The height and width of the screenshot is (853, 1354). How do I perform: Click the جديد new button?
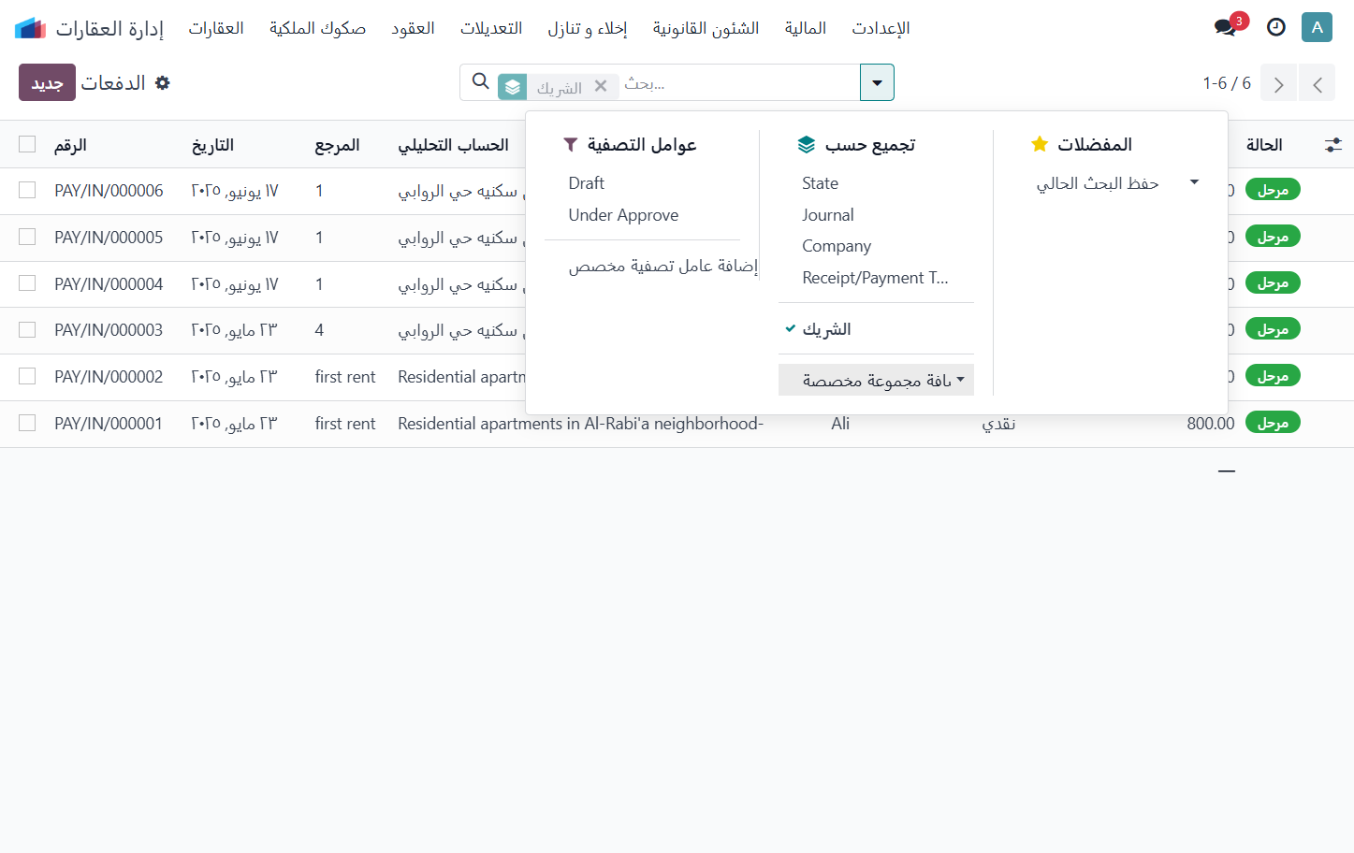click(47, 82)
